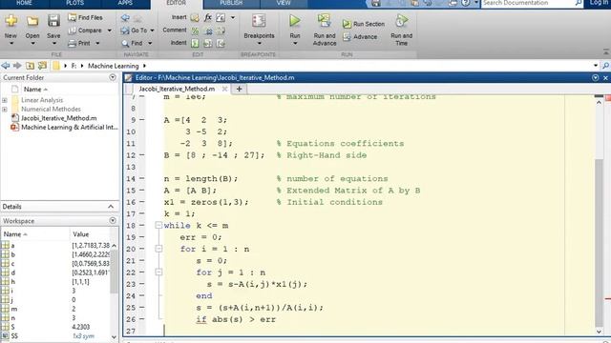Collapse the Details panel chevron

111,207
